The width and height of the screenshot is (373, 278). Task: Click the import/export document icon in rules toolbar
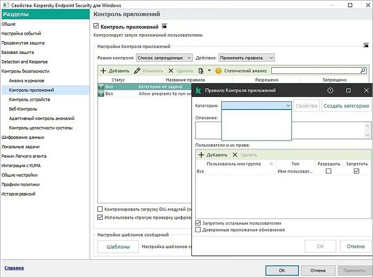click(x=201, y=71)
